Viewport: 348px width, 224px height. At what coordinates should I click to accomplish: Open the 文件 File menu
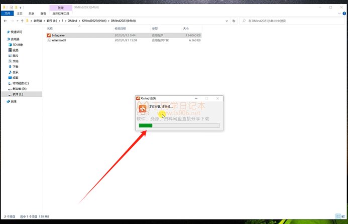[x=8, y=14]
